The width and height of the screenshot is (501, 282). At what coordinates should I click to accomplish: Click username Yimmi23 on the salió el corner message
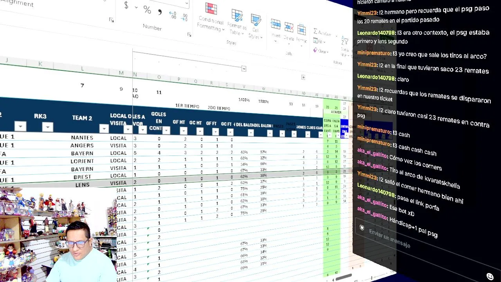[367, 176]
